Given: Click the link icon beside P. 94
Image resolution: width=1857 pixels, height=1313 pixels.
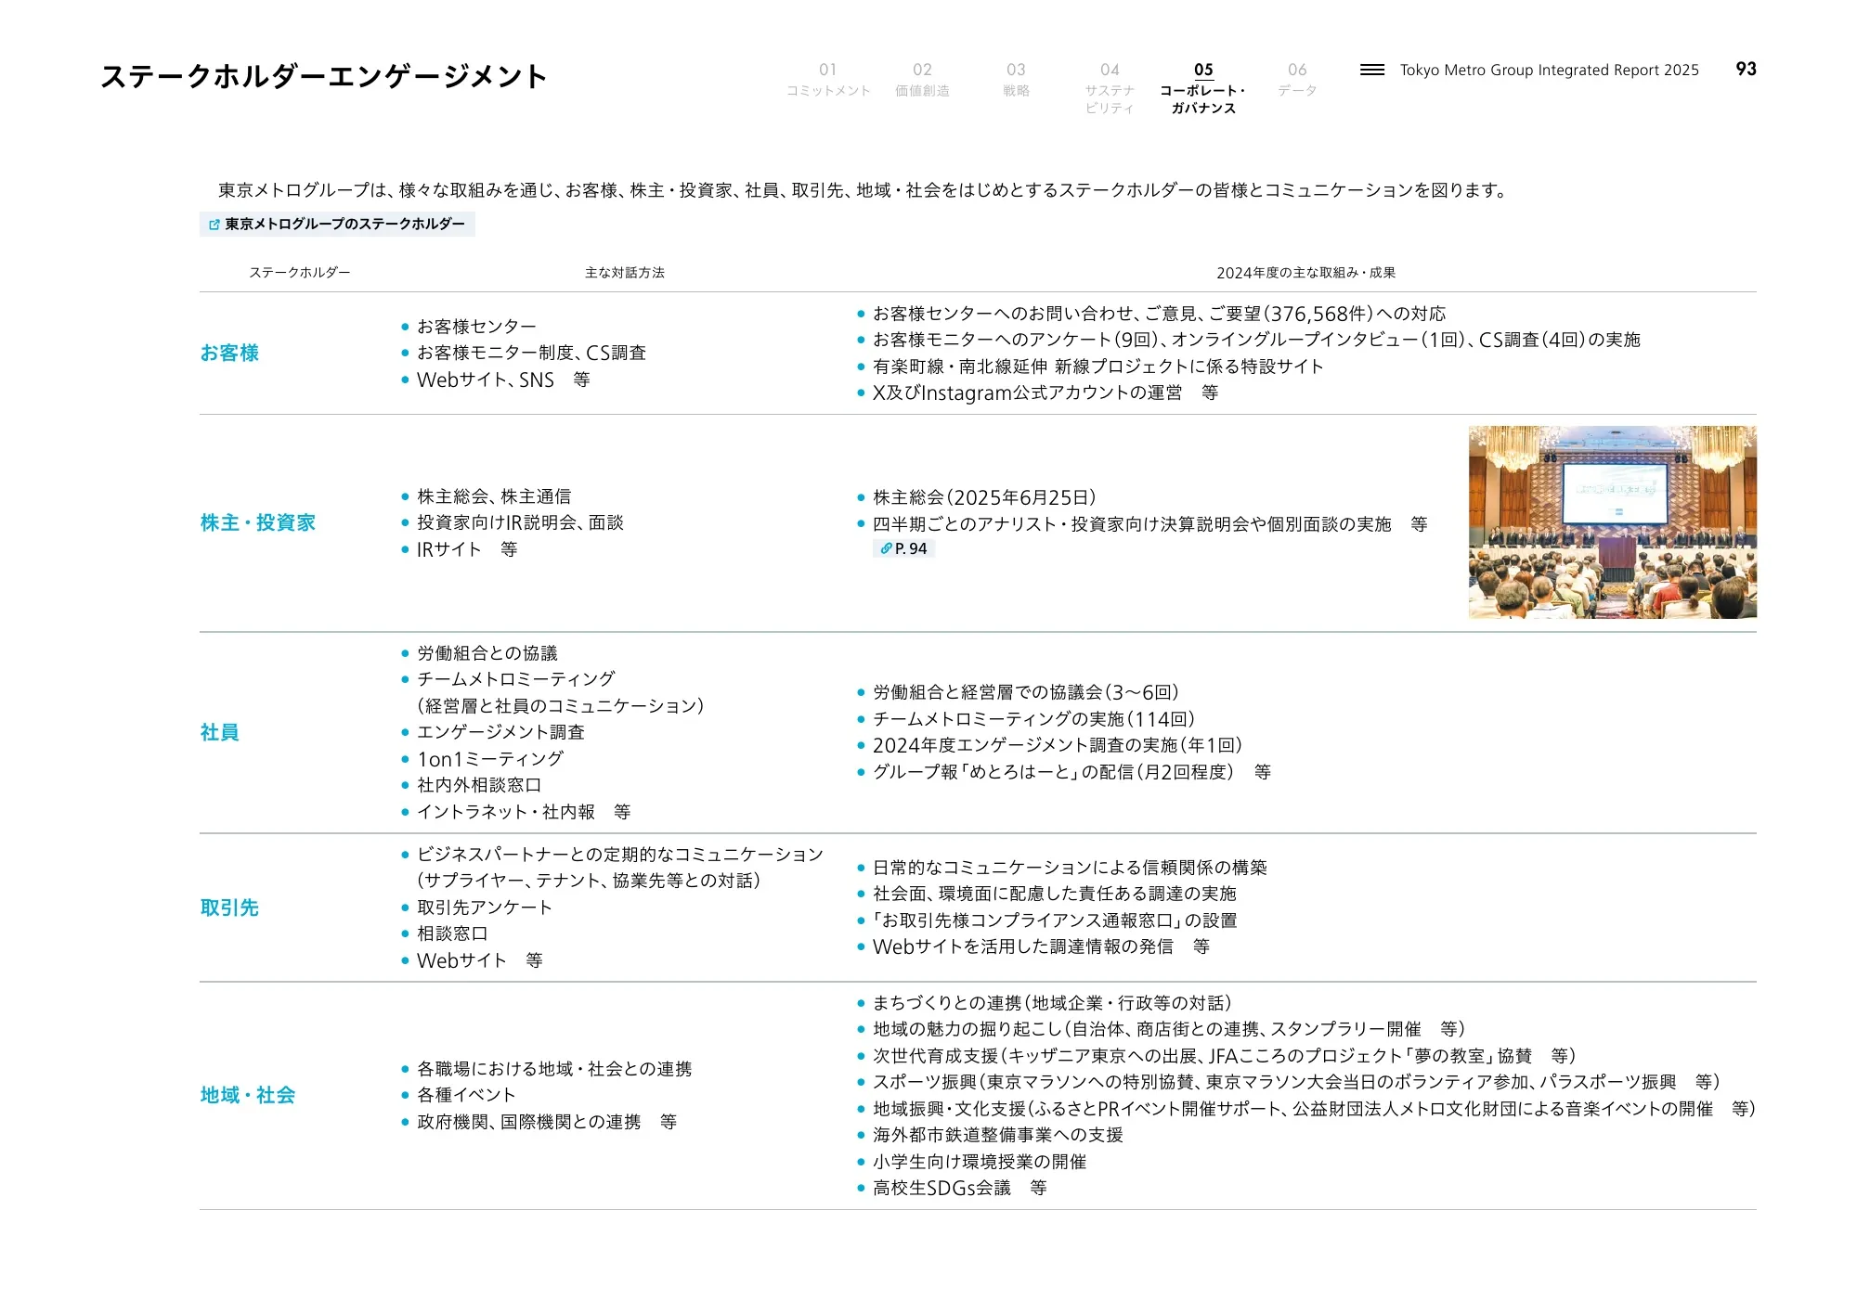Looking at the screenshot, I should 886,548.
